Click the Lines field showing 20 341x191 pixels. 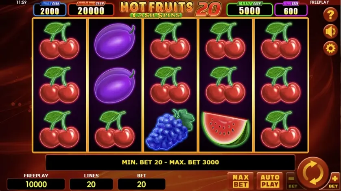(91, 184)
